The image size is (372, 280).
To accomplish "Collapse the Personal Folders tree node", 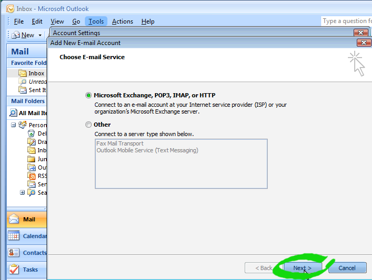I will tap(14, 125).
